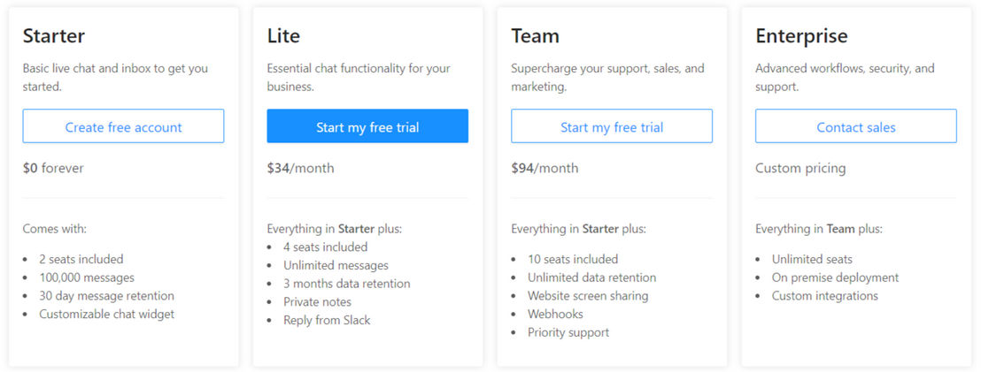Click the Private notes list item

[x=317, y=302]
